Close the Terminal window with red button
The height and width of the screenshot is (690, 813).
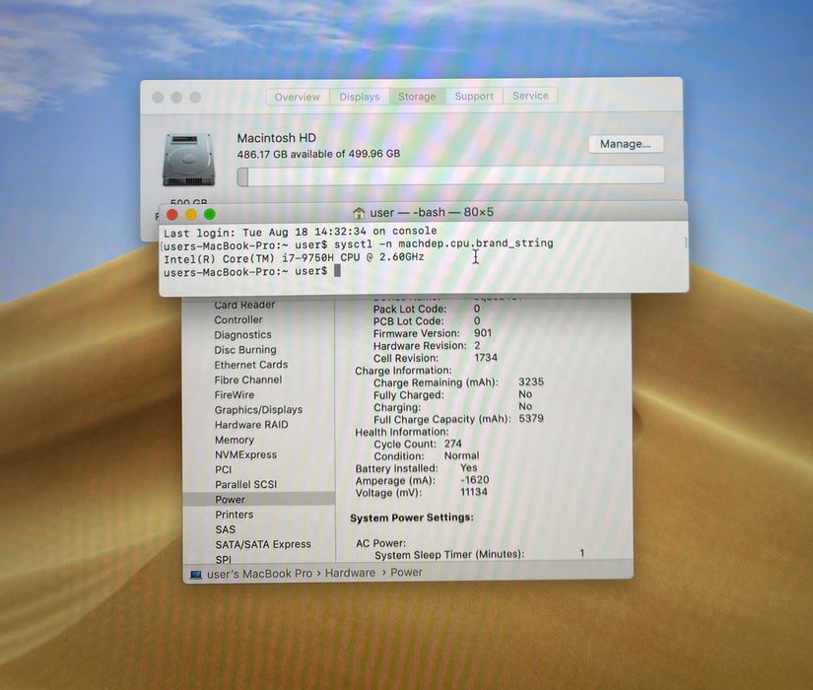(172, 214)
